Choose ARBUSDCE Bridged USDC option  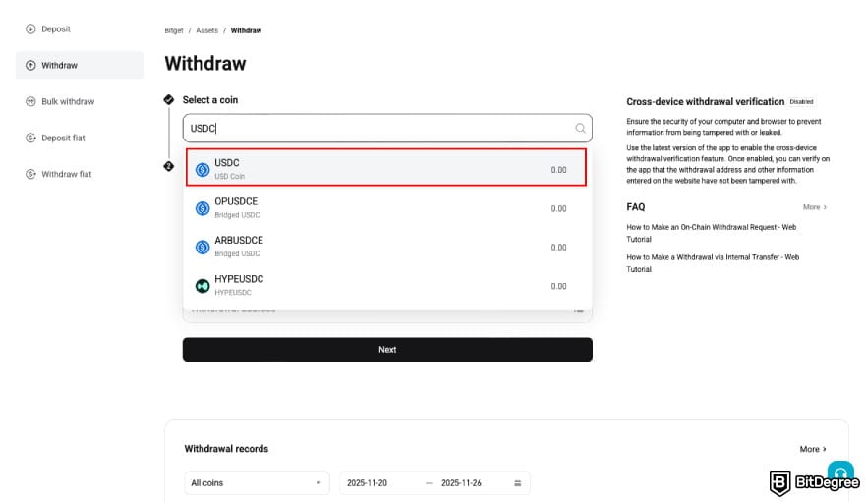coord(386,247)
